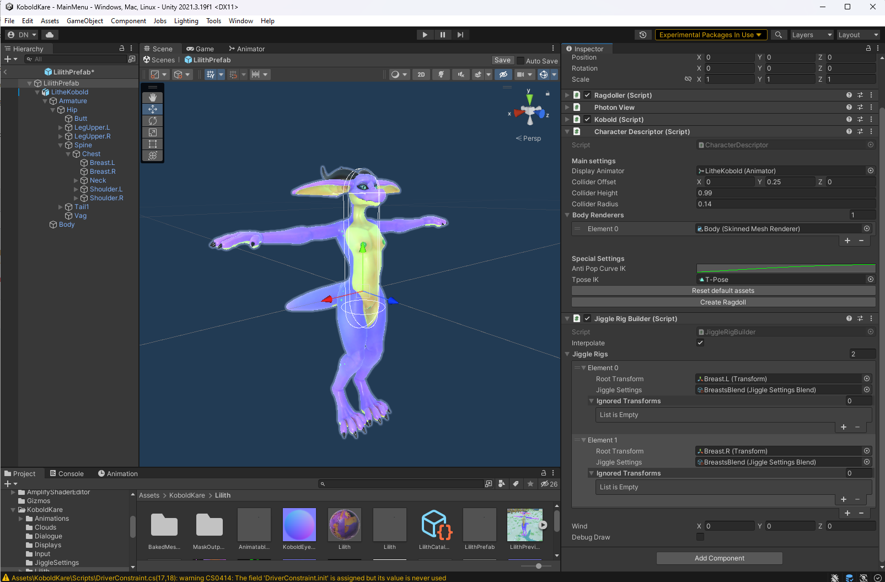Switch to the Console tab
This screenshot has height=582, width=885.
(67, 474)
